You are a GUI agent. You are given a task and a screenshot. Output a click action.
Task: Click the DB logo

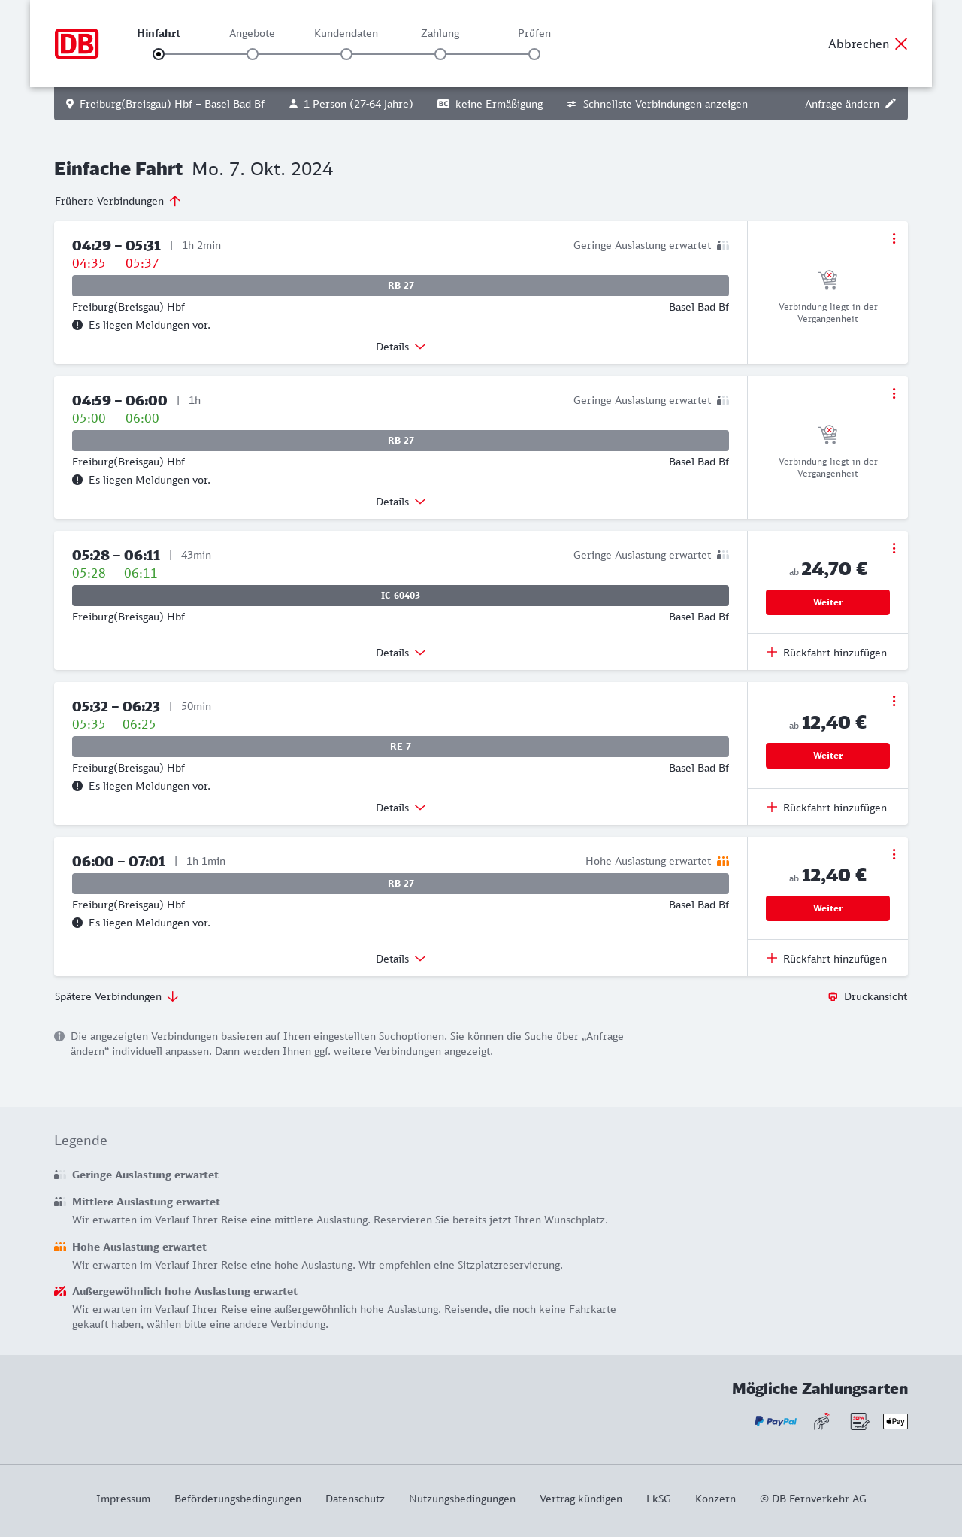(x=77, y=44)
